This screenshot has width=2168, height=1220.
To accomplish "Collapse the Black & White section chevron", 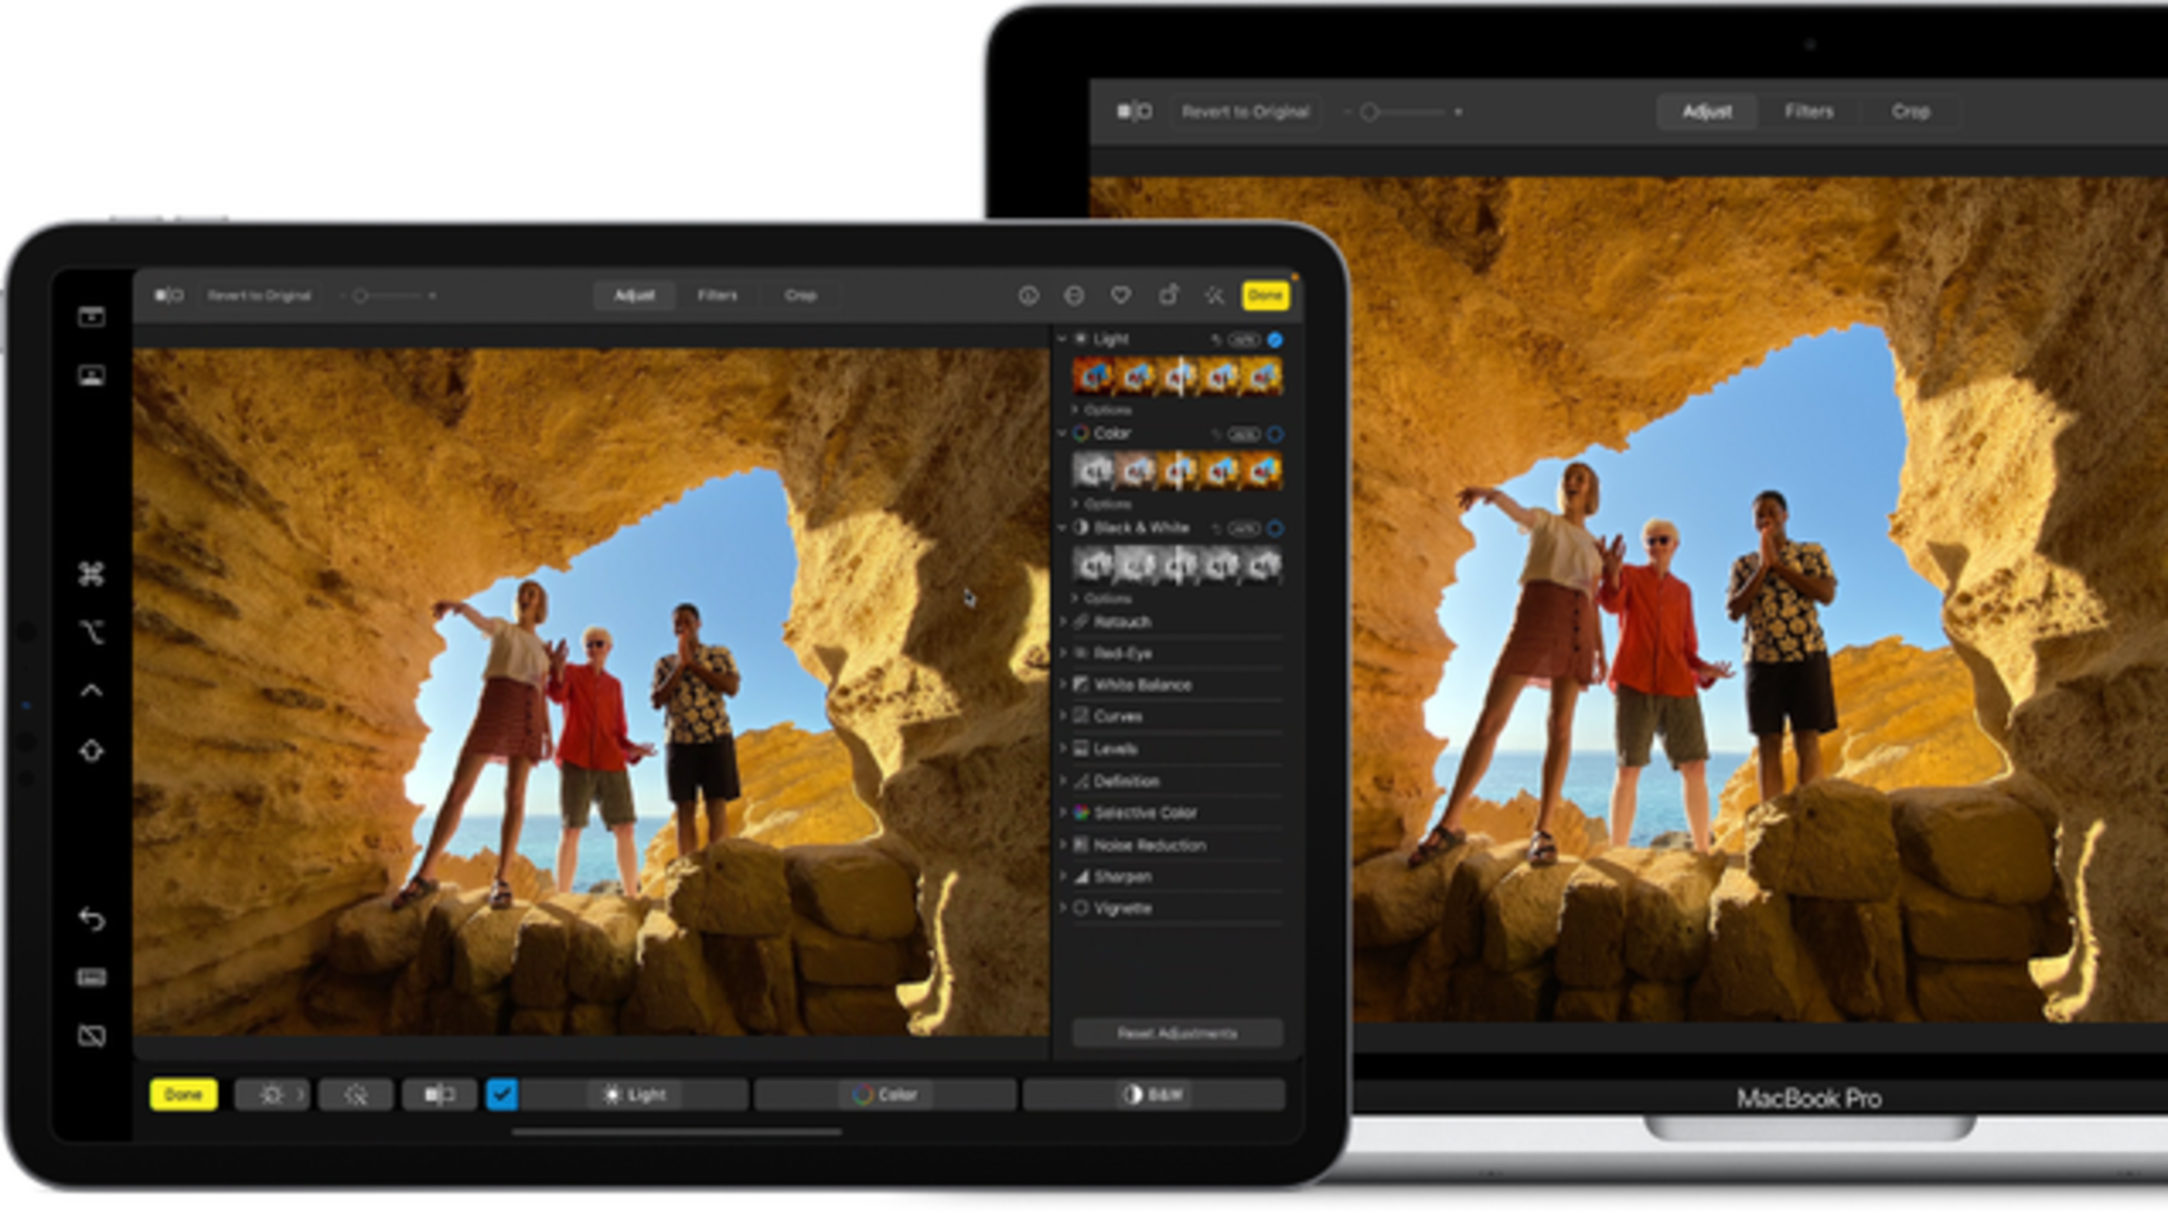I will tap(1062, 527).
